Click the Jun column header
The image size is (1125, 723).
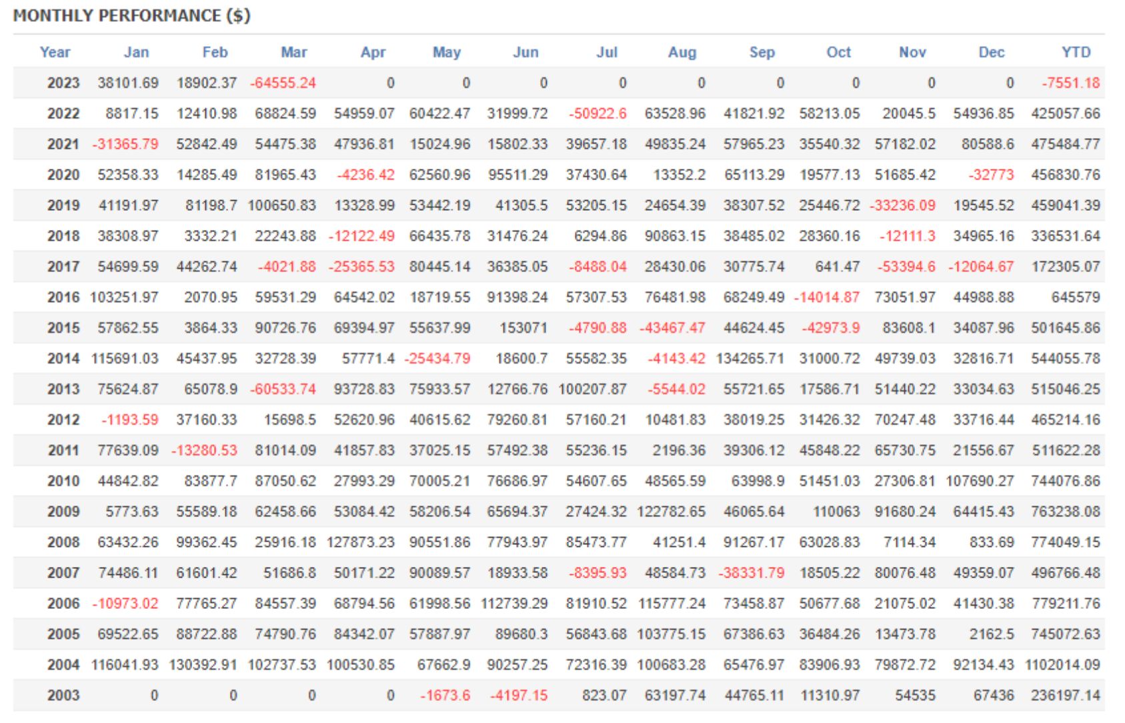point(525,52)
